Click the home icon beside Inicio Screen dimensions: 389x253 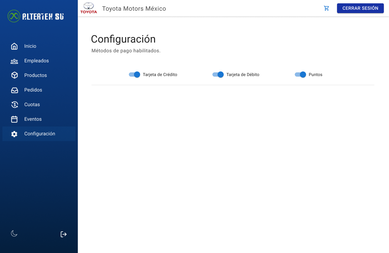(14, 46)
